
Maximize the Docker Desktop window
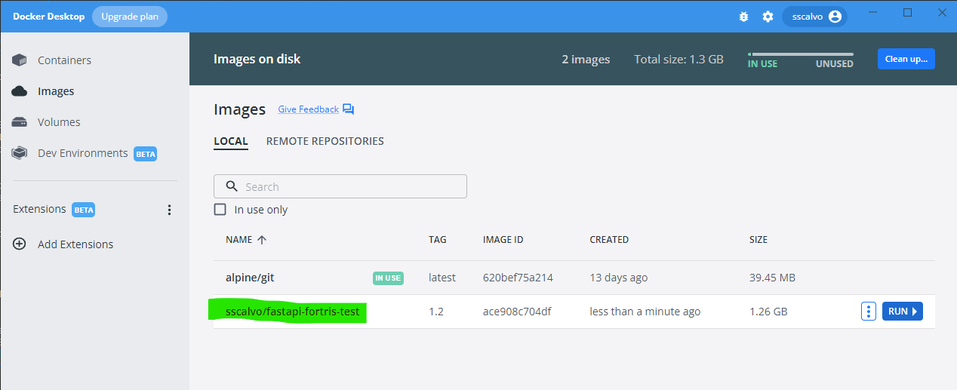pyautogui.click(x=908, y=13)
